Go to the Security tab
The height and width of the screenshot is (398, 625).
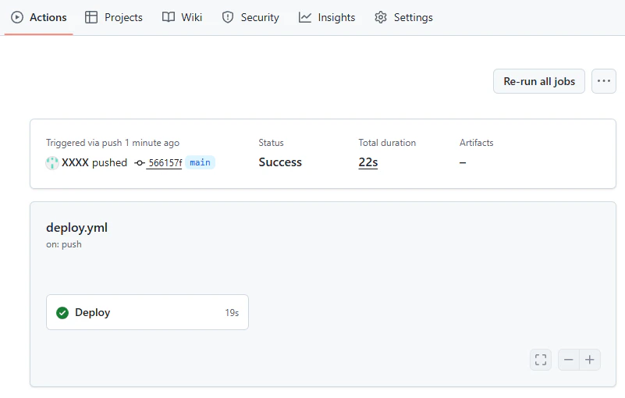point(250,17)
